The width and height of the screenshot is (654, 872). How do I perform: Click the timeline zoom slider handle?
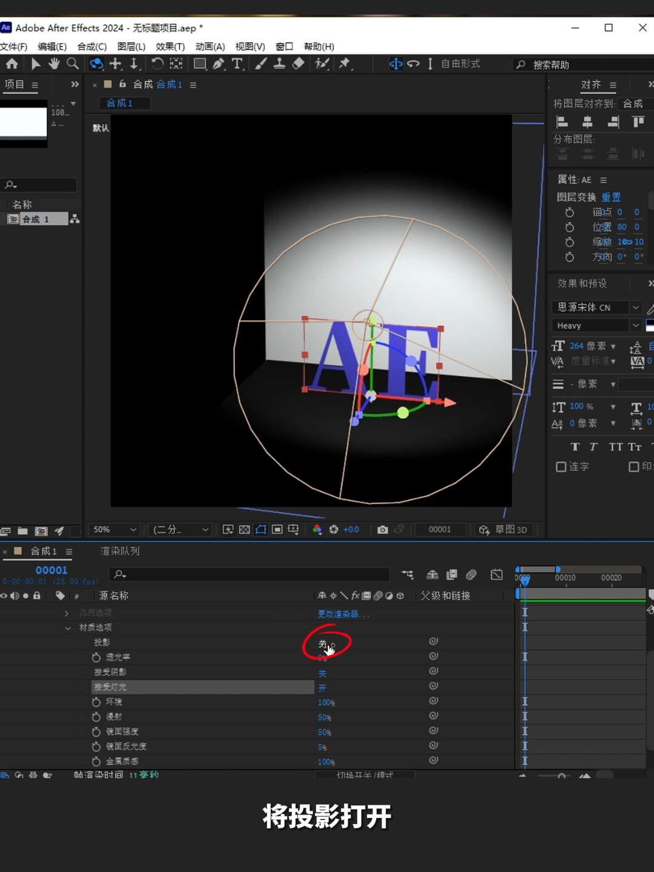click(x=561, y=775)
